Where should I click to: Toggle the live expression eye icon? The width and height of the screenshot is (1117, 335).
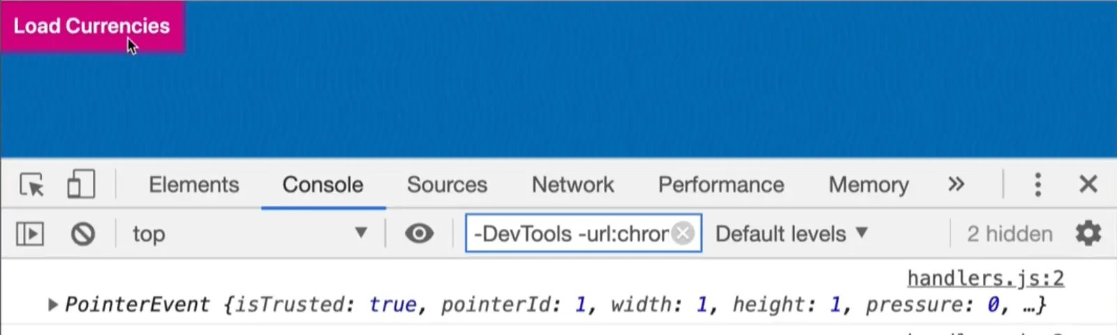pos(419,234)
